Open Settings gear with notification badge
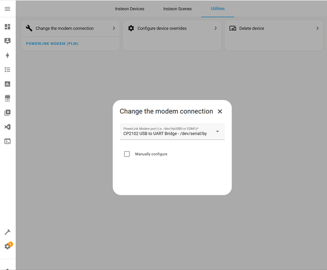 [8, 246]
